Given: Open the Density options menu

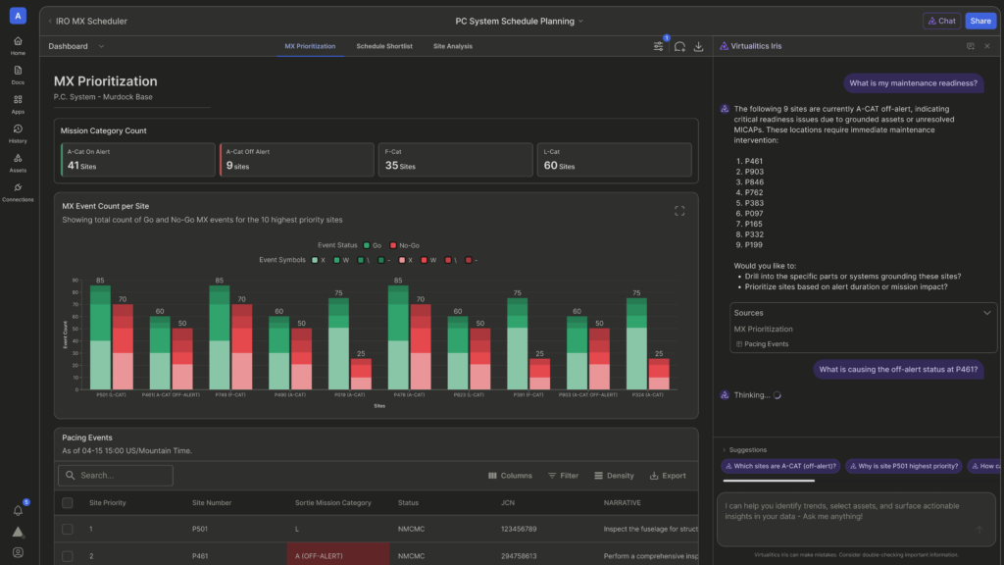Looking at the screenshot, I should tap(614, 476).
